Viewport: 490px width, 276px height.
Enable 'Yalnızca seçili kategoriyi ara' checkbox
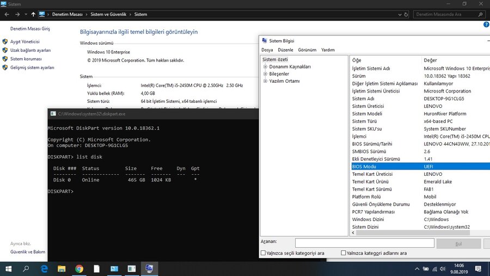(264, 253)
